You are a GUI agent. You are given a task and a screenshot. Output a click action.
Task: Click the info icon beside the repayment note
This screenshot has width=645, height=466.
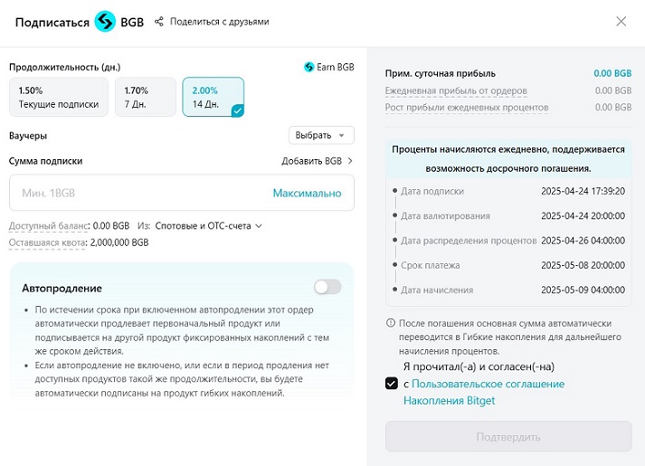click(391, 323)
